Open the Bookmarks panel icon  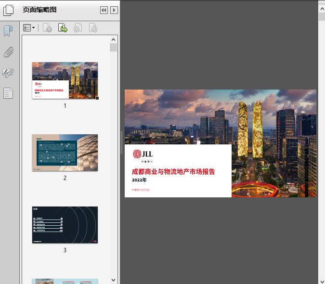coord(8,31)
